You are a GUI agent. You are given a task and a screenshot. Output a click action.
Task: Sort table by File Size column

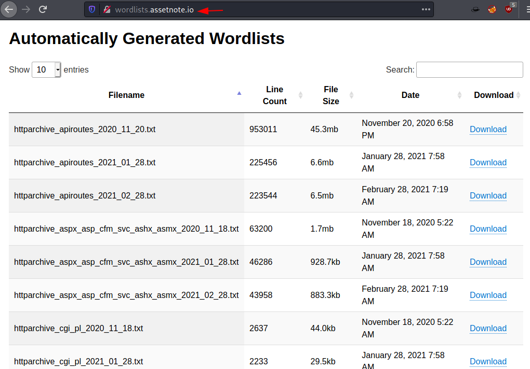click(330, 95)
